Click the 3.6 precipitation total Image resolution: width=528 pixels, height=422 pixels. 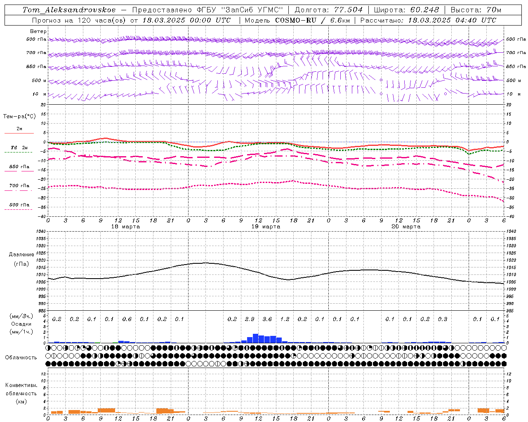[267, 319]
